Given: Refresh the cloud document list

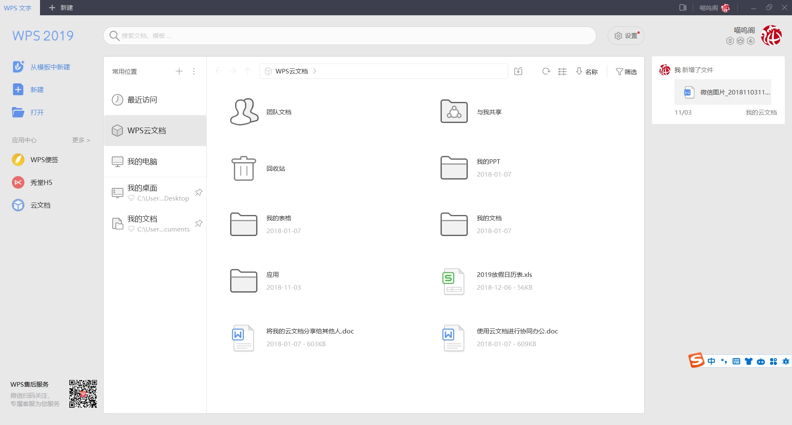Looking at the screenshot, I should click(x=546, y=71).
